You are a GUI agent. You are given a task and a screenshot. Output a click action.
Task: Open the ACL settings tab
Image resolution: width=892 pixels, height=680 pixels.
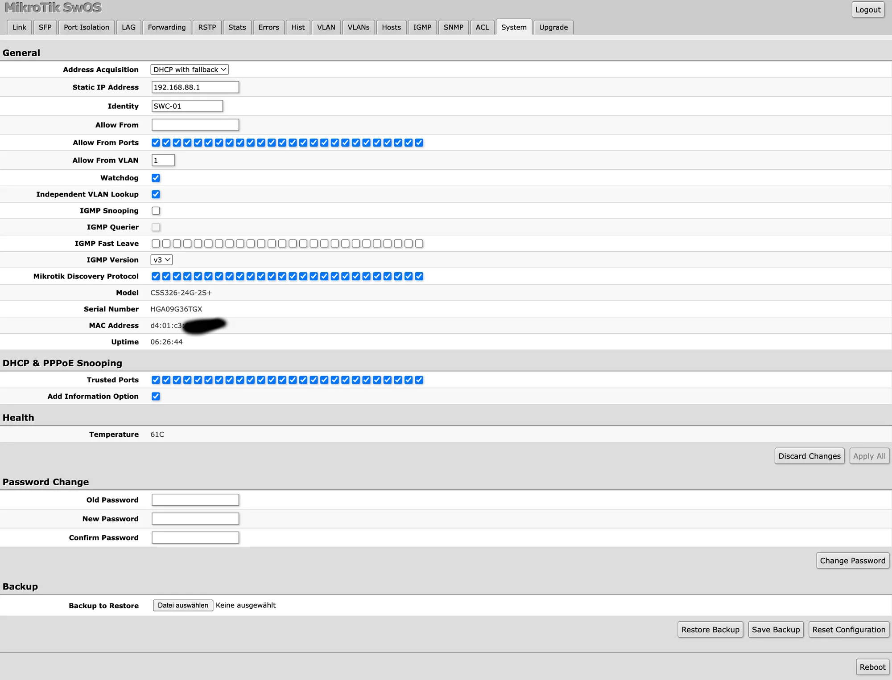482,27
